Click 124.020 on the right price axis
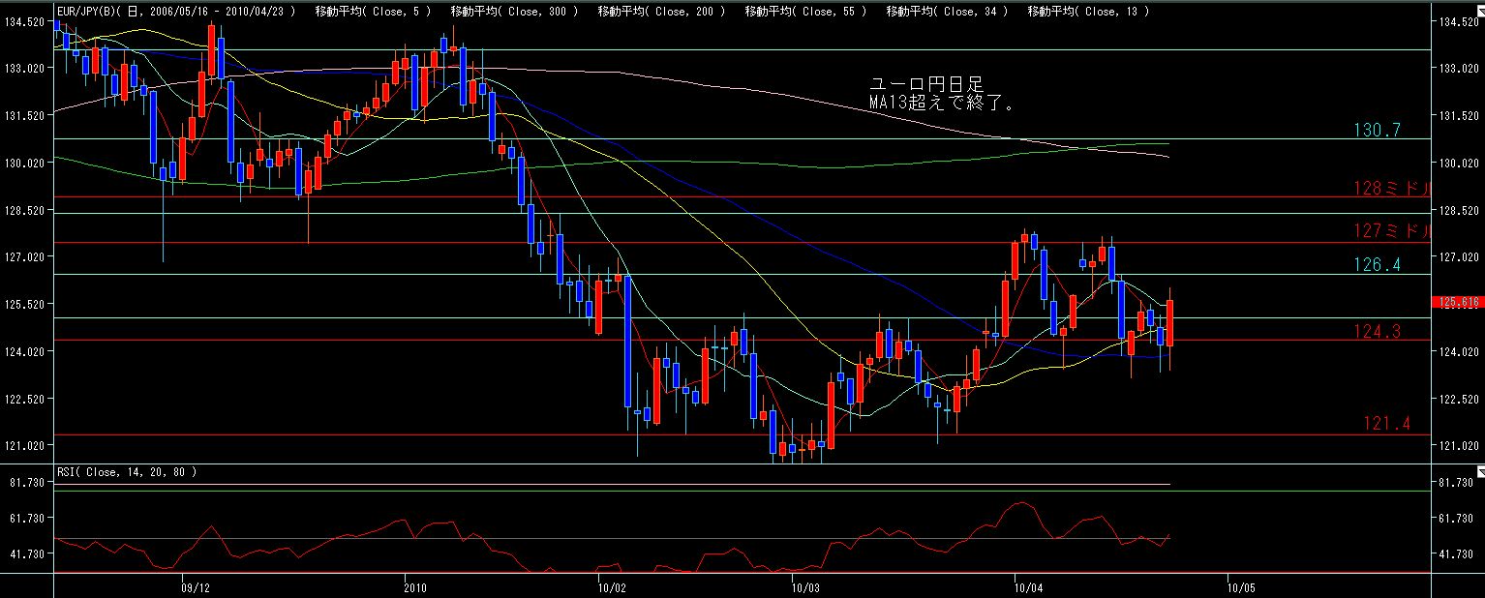The height and width of the screenshot is (598, 1485). (1459, 352)
